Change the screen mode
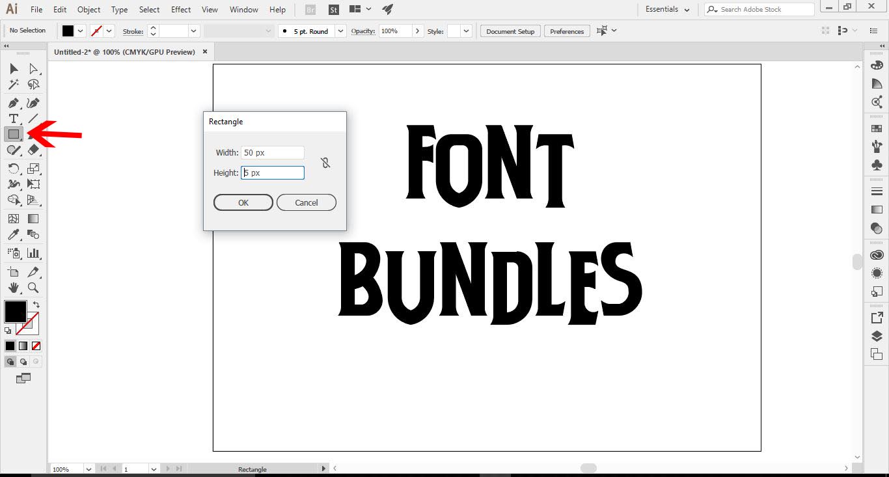This screenshot has height=477, width=889. pyautogui.click(x=23, y=378)
